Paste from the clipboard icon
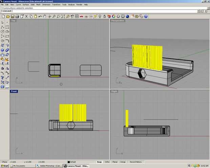 [x=36, y=17]
